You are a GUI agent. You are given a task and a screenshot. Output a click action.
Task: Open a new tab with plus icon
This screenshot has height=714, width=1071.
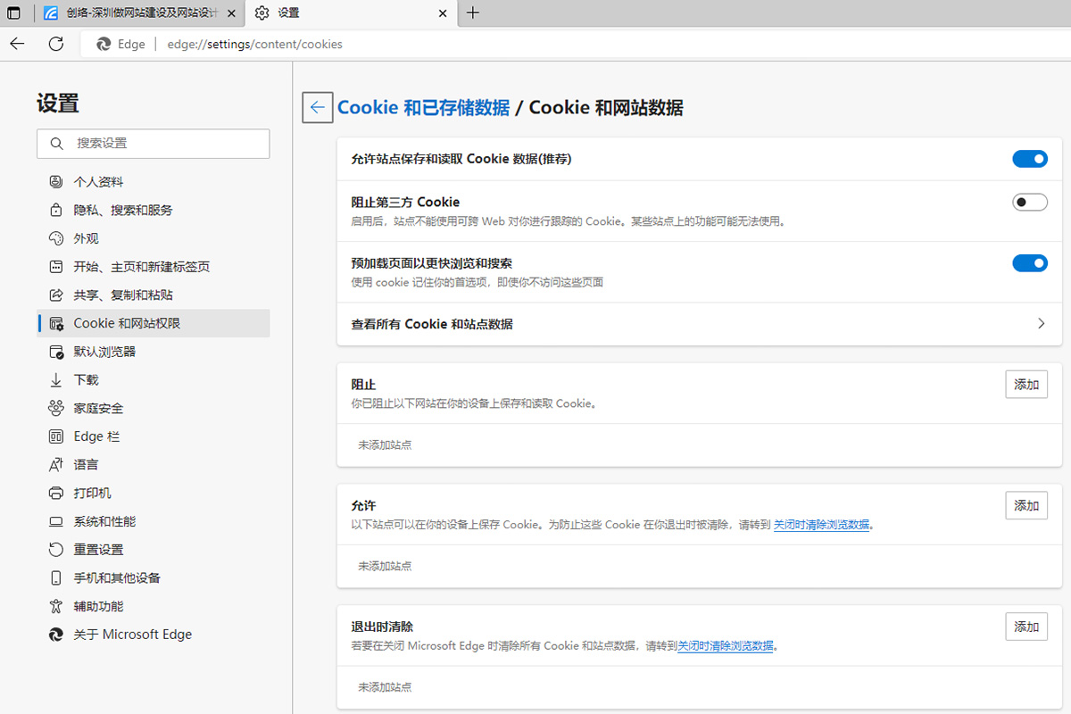[473, 12]
